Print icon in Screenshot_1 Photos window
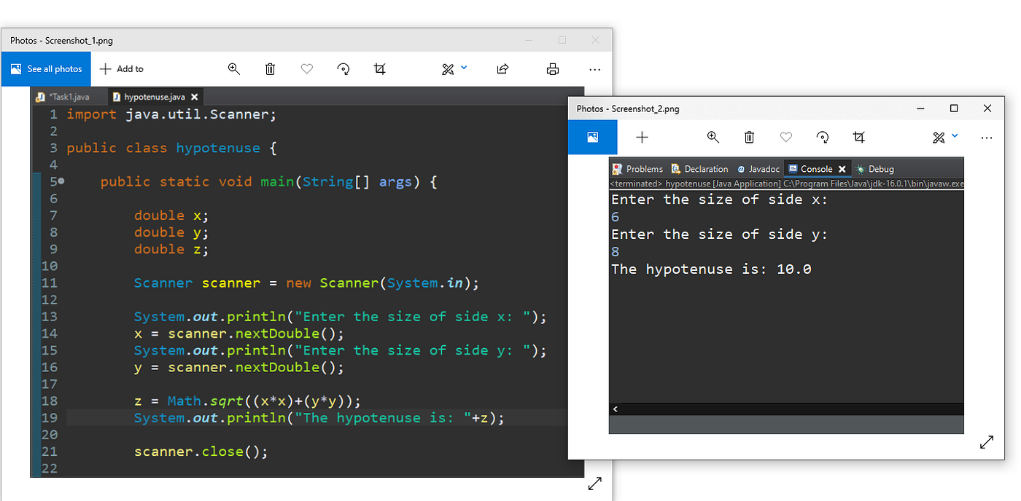The width and height of the screenshot is (1021, 501). tap(553, 69)
